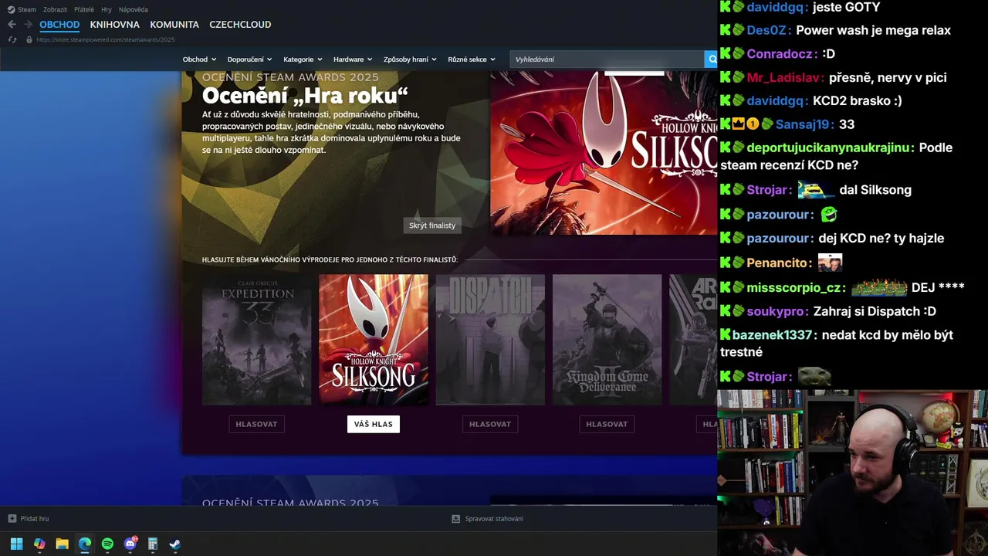Click the padlock icon beside the URL
The height and width of the screenshot is (556, 988).
pyautogui.click(x=29, y=39)
